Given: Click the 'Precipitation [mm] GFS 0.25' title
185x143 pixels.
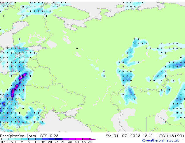Looking at the screenshot, I should pyautogui.click(x=29, y=136).
